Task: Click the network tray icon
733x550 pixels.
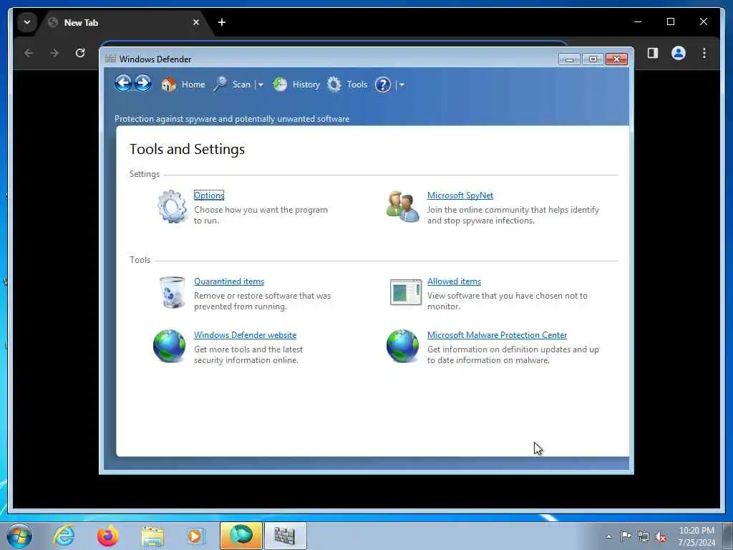Action: pyautogui.click(x=644, y=537)
